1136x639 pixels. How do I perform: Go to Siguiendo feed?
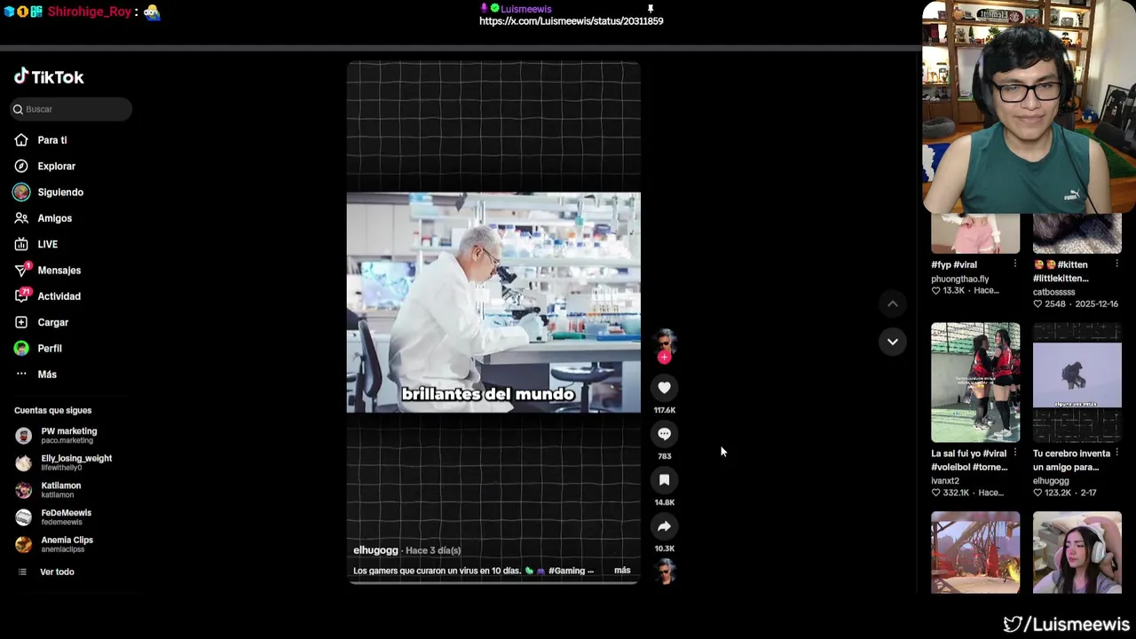[60, 192]
